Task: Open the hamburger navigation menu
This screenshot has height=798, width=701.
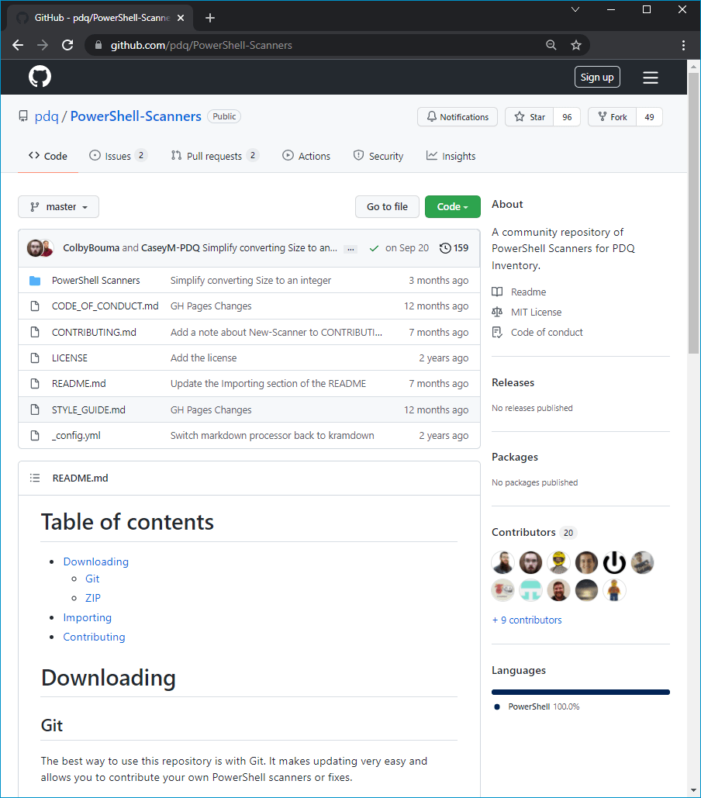Action: tap(650, 78)
